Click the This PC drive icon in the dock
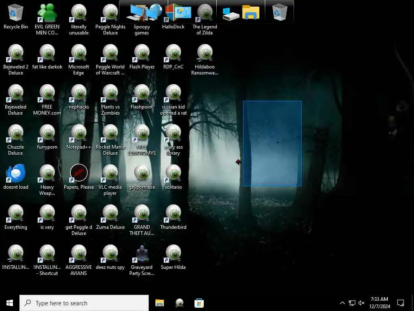Image resolution: width=414 pixels, height=311 pixels. [230, 14]
